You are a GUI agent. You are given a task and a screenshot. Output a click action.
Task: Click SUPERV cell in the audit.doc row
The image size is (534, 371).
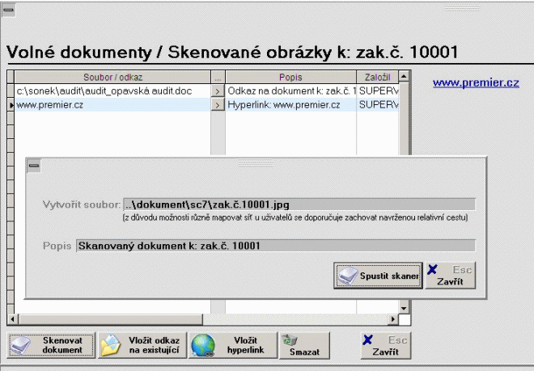click(378, 91)
